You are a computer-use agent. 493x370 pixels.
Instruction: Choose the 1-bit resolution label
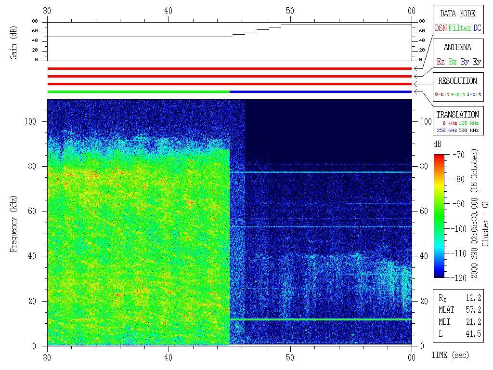tap(474, 94)
